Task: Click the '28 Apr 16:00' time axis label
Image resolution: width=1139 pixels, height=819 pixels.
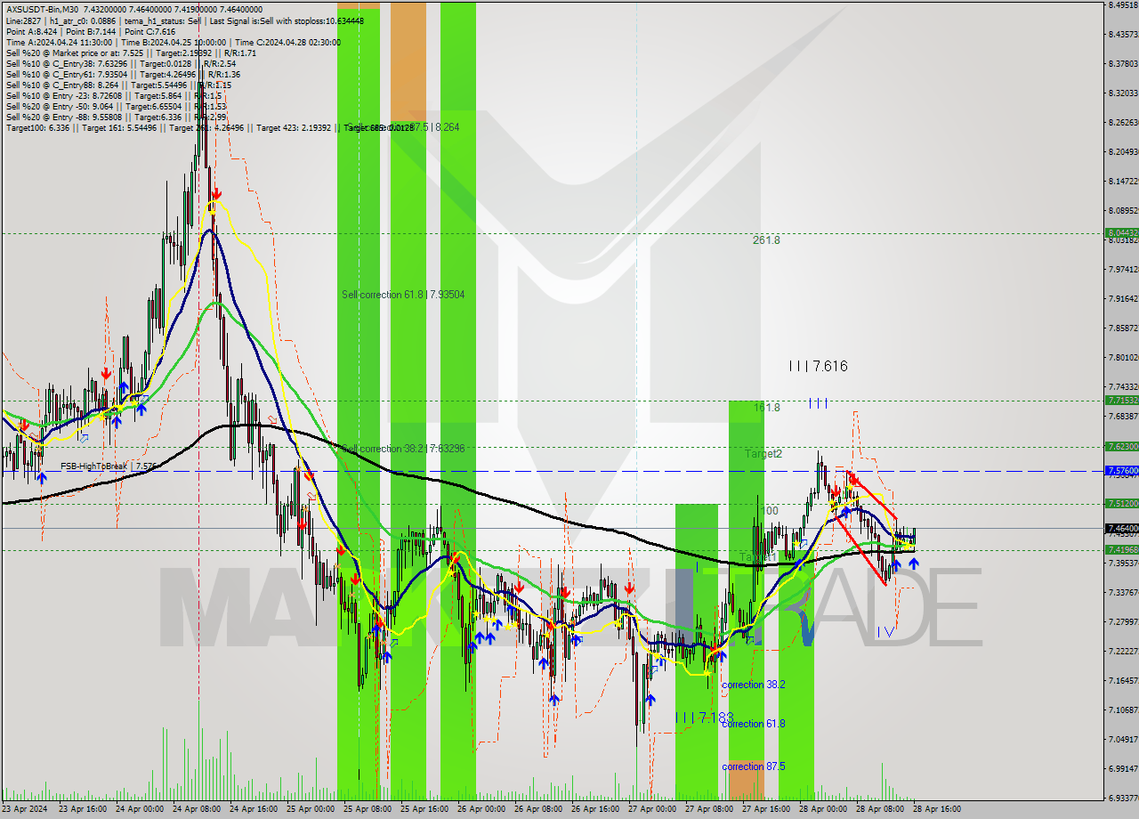Action: 937,809
